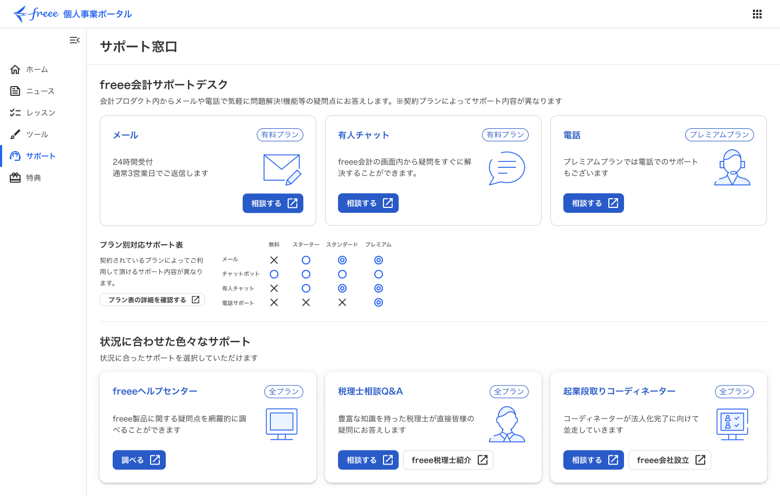Click the 有人チャット card title

tap(363, 135)
